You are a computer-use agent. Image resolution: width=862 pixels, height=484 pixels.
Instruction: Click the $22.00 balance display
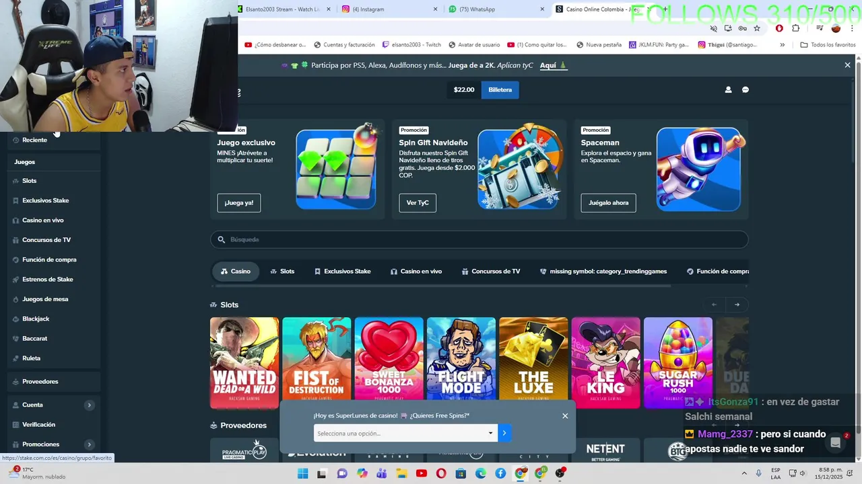click(x=464, y=89)
